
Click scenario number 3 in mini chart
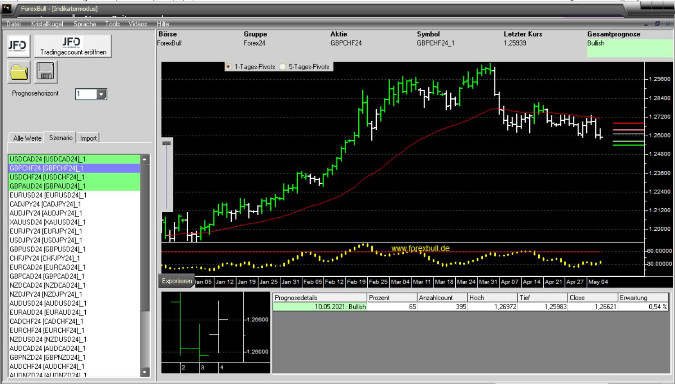tap(203, 367)
